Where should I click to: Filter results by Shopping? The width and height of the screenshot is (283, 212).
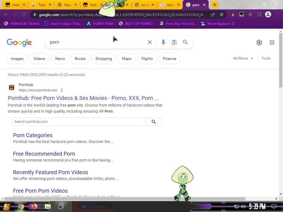[104, 59]
